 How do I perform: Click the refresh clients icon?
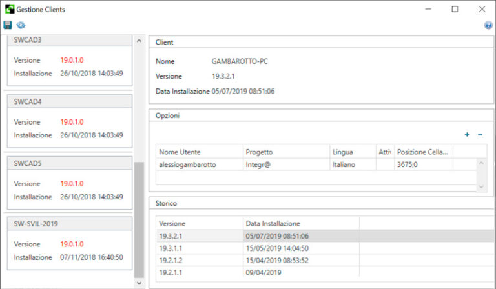[21, 25]
